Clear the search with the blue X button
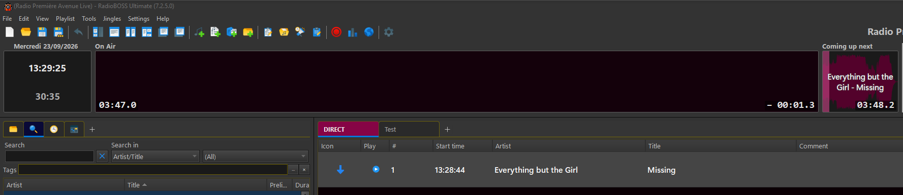Image resolution: width=903 pixels, height=195 pixels. click(102, 157)
